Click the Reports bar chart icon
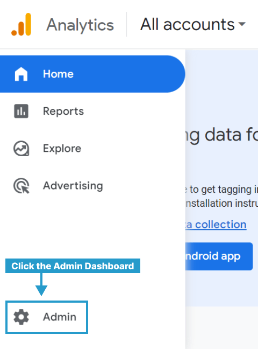The height and width of the screenshot is (349, 258). point(21,111)
